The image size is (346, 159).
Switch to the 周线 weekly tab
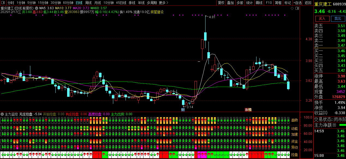(88, 3)
